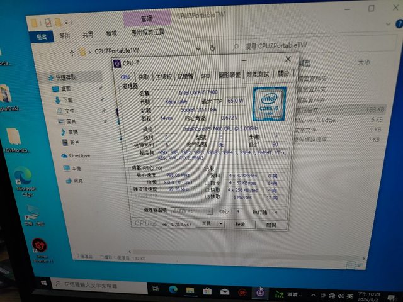Image resolution: width=403 pixels, height=302 pixels.
Task: Click the Task View taskbar icon
Action: (154, 289)
